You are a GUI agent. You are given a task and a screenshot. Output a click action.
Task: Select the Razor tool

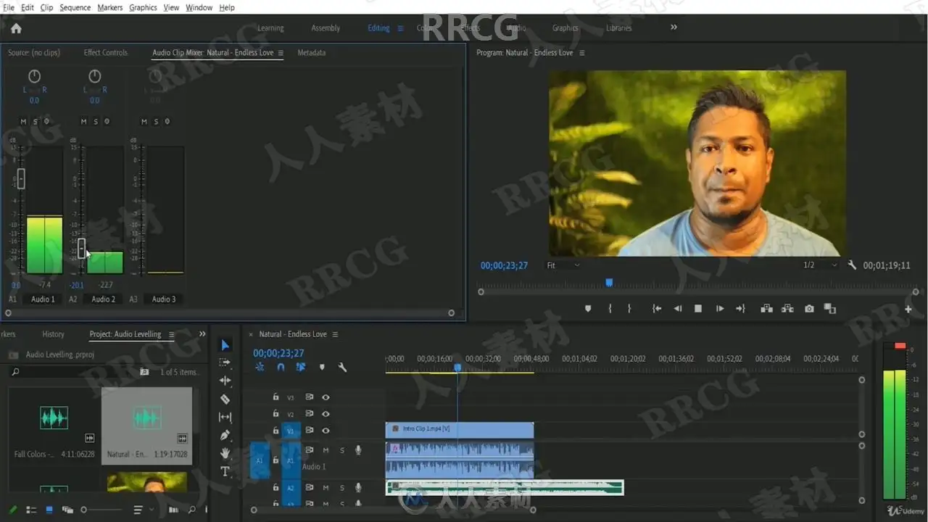225,399
